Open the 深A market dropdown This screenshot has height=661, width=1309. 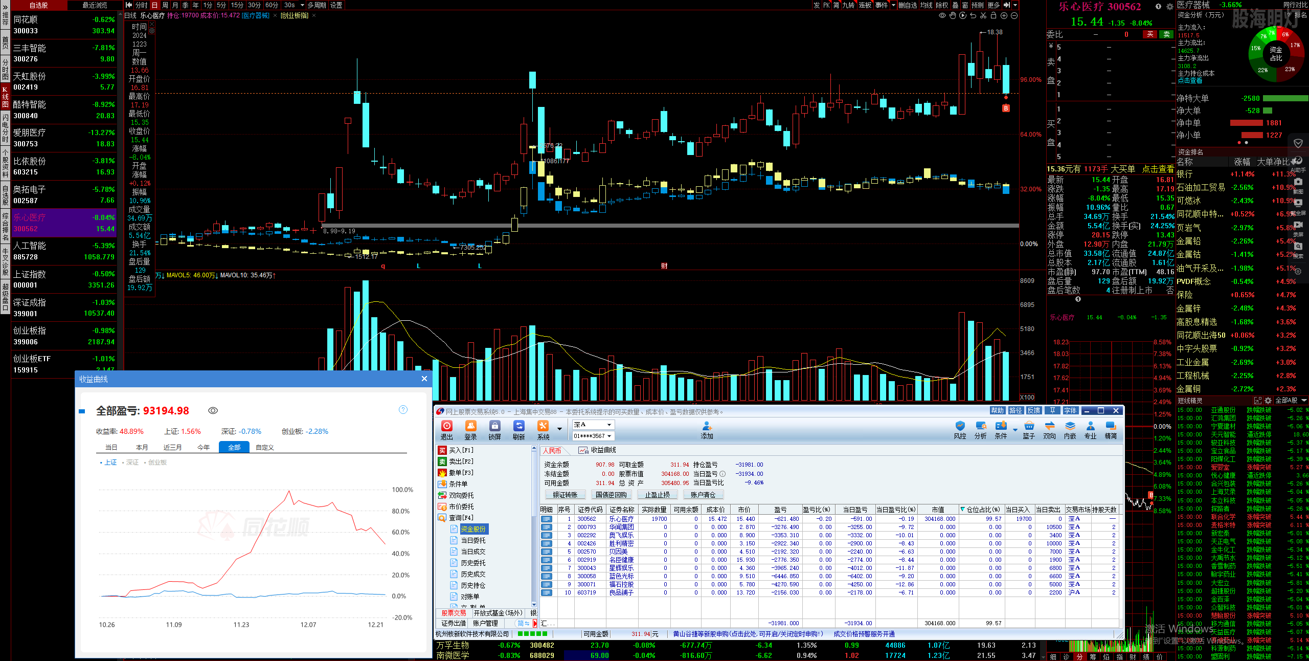pos(593,425)
